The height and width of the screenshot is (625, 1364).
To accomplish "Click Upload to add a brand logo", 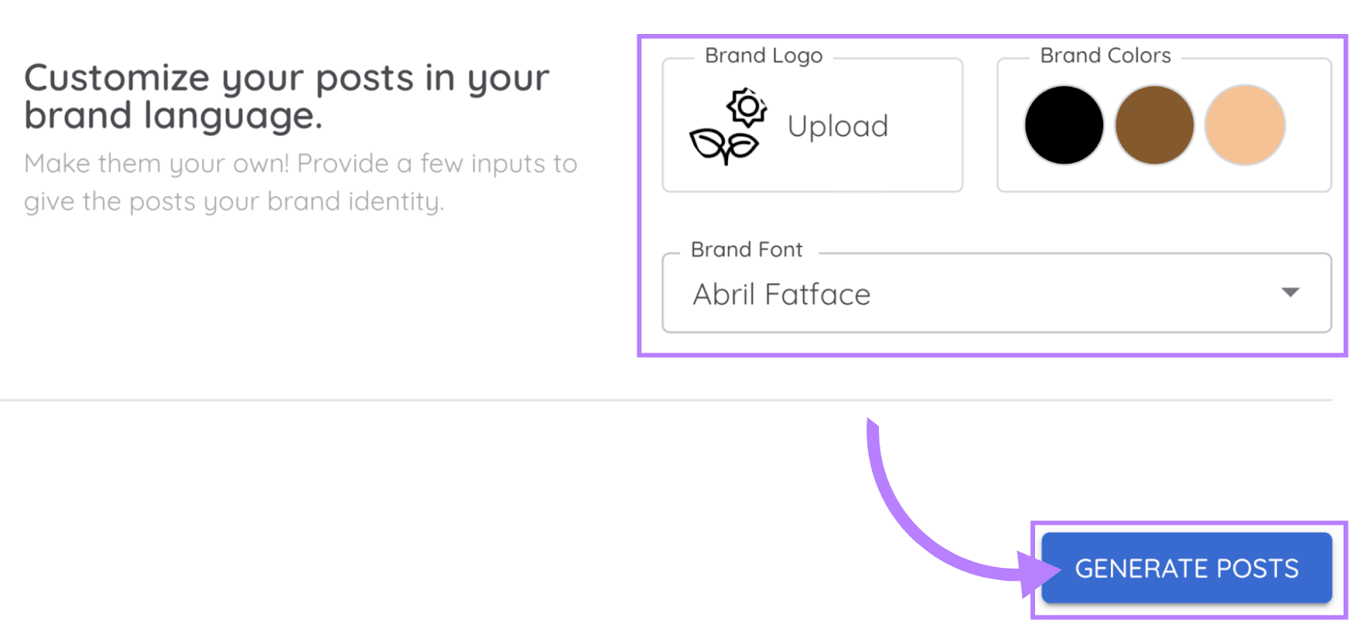I will 838,125.
